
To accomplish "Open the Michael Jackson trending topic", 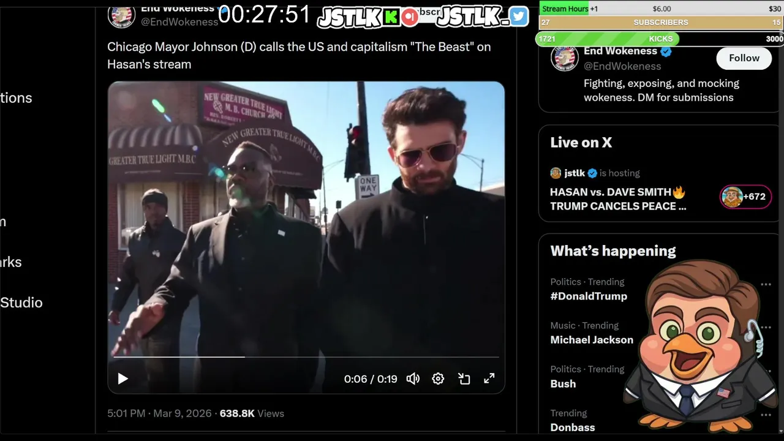I will click(592, 340).
